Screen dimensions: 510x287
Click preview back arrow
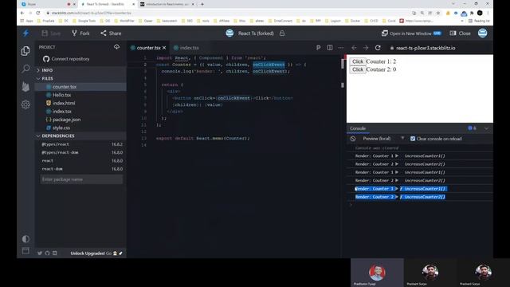354,48
